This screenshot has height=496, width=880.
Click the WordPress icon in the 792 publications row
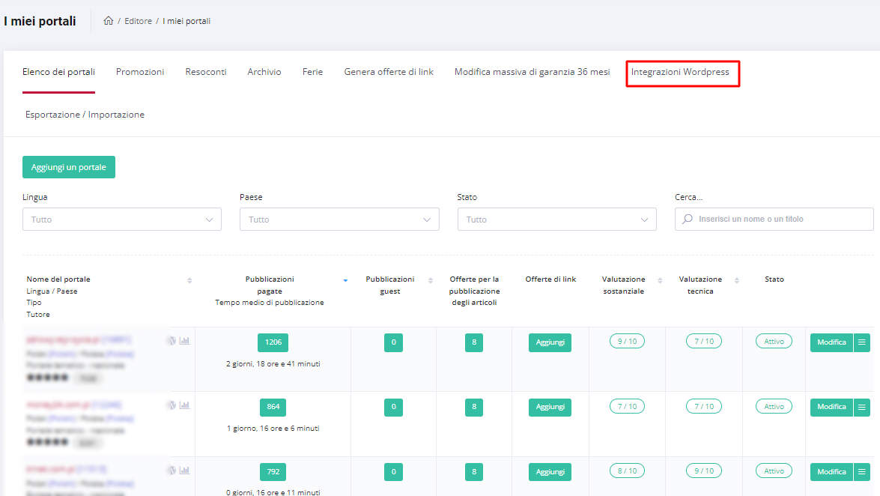tap(172, 471)
